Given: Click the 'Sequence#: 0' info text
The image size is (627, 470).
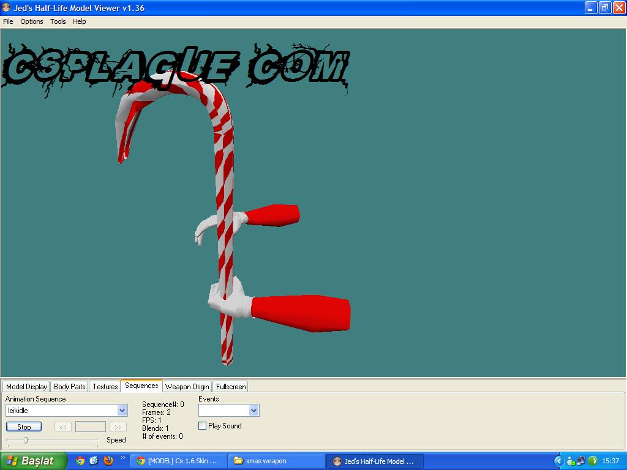Looking at the screenshot, I should pos(163,405).
